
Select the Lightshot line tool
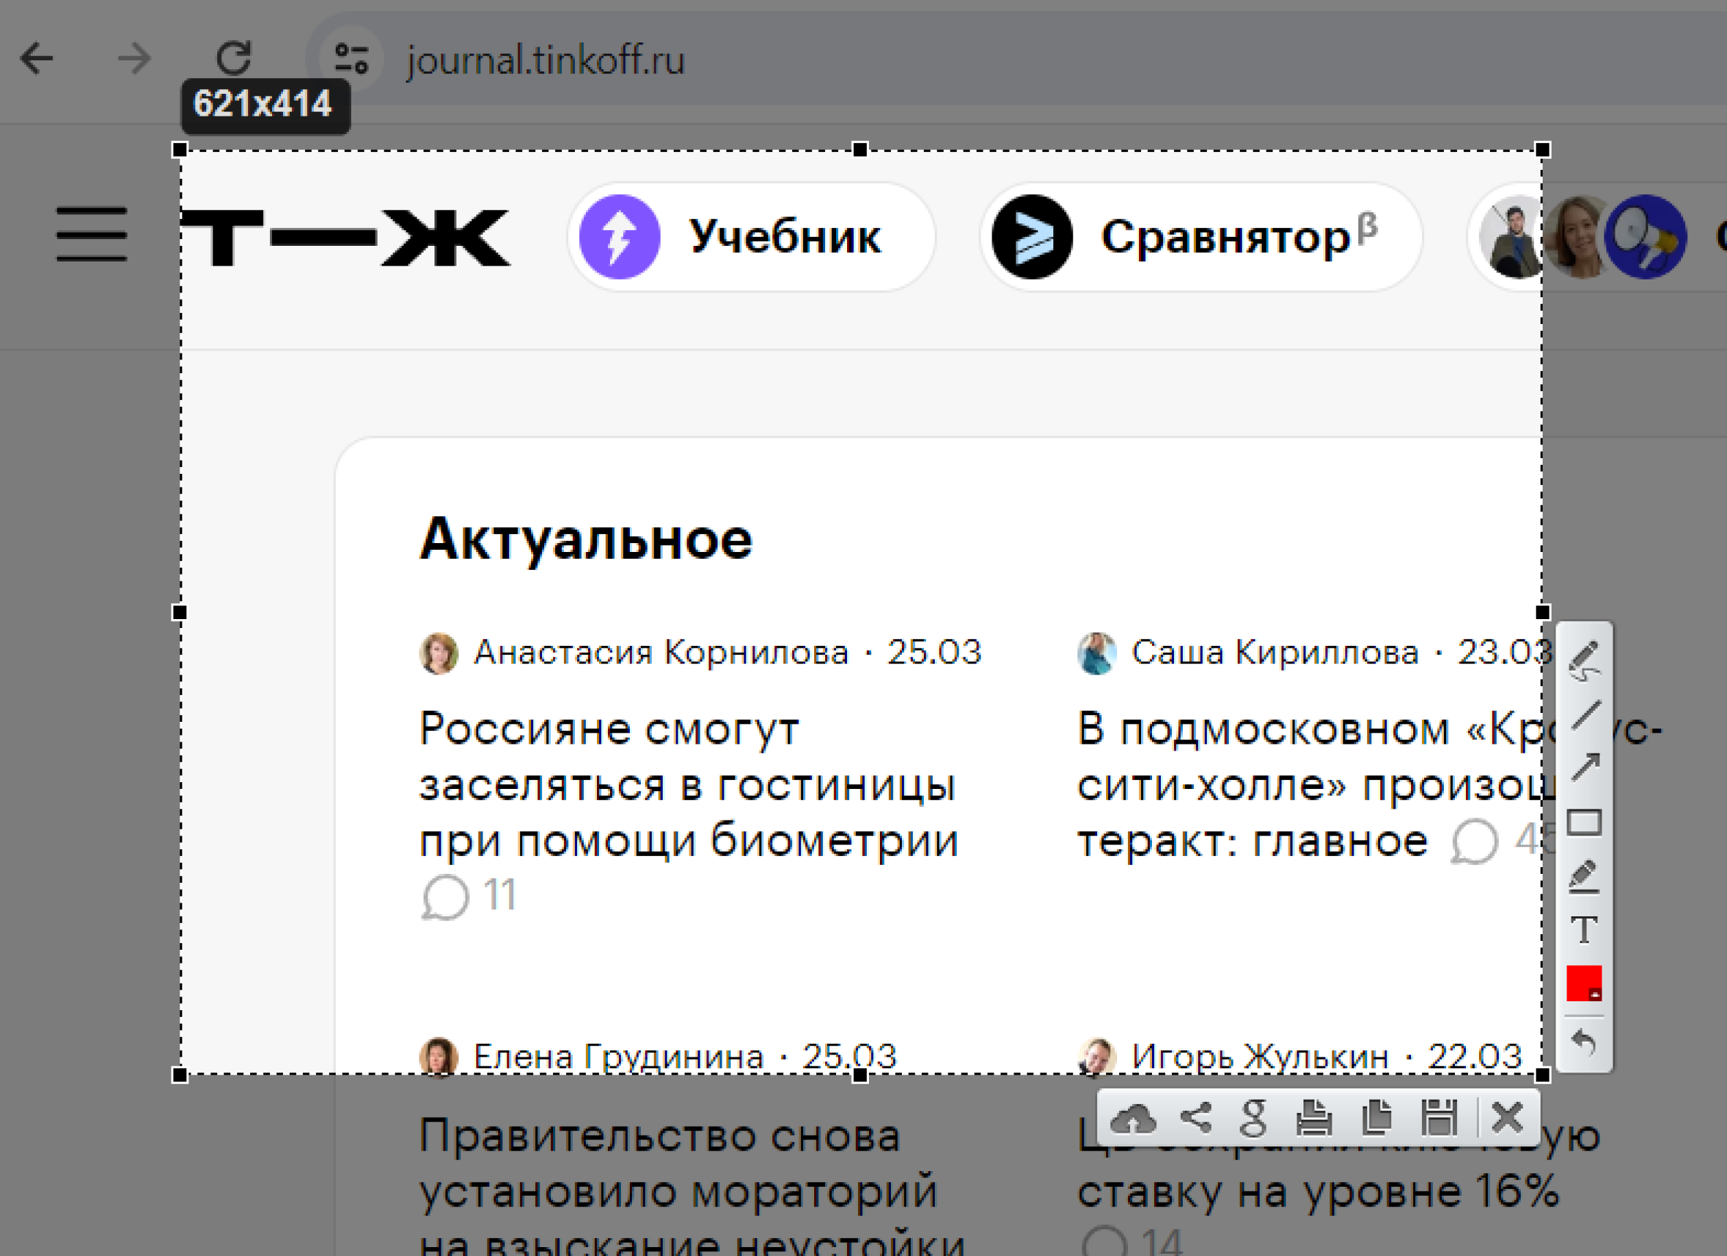(1584, 715)
